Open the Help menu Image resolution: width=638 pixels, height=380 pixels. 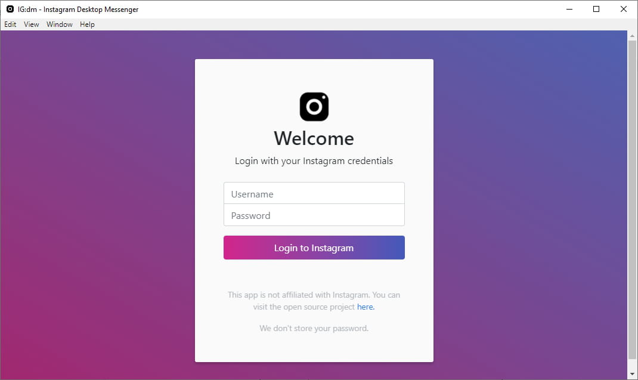[x=87, y=24]
